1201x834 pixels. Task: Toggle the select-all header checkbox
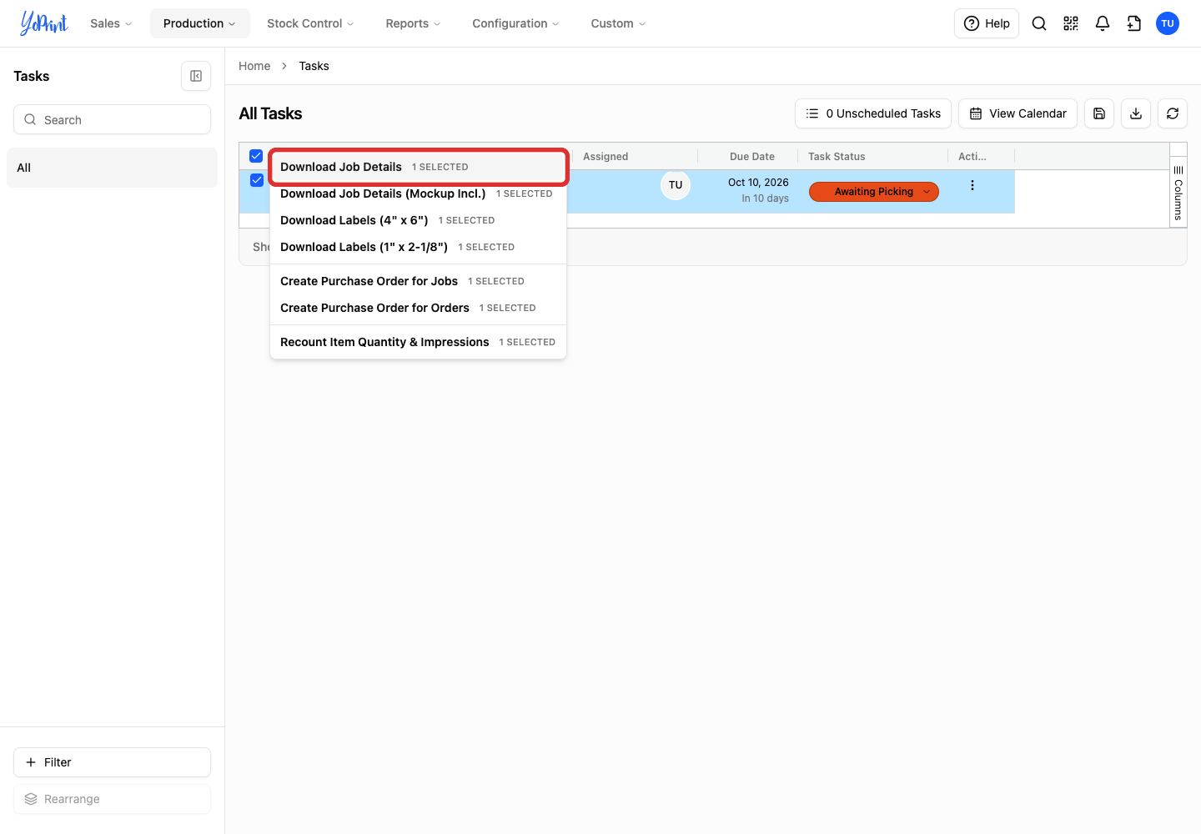(x=256, y=156)
